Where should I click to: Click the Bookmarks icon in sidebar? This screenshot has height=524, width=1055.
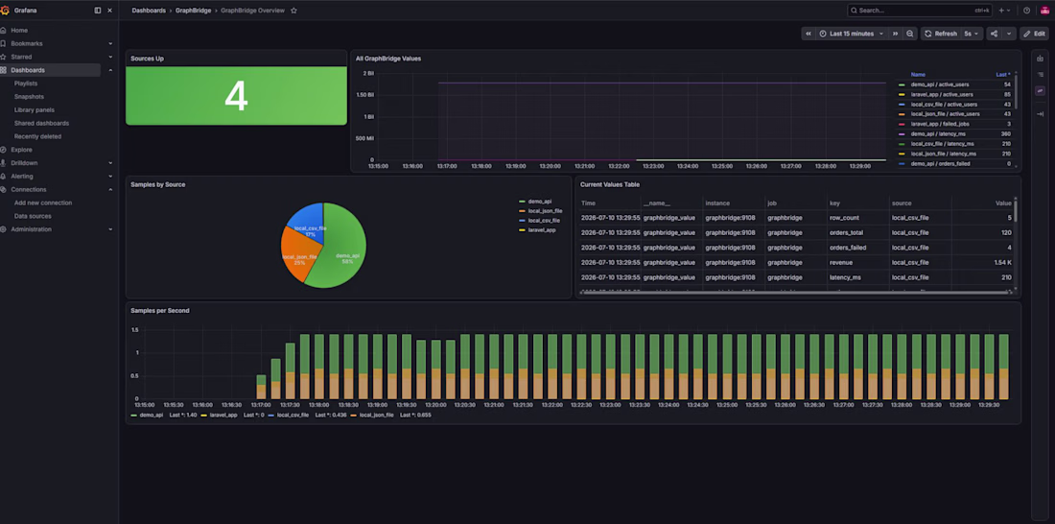click(4, 44)
